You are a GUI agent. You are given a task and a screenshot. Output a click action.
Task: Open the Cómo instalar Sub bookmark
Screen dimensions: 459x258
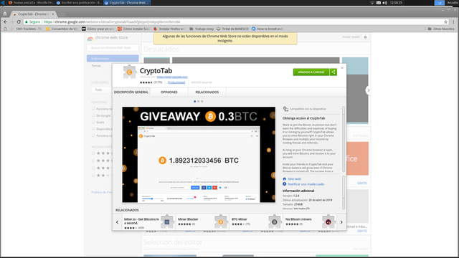point(134,29)
